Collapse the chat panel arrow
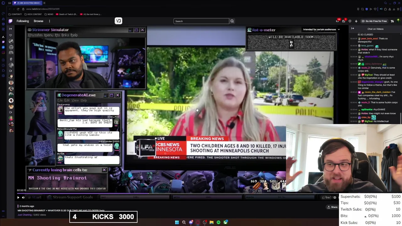The image size is (402, 226). click(x=352, y=29)
